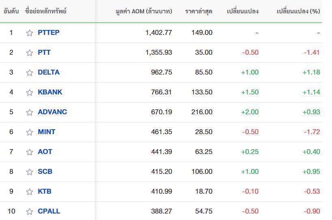Toggle favorite star for PTTEP
The image size is (332, 220).
[30, 33]
